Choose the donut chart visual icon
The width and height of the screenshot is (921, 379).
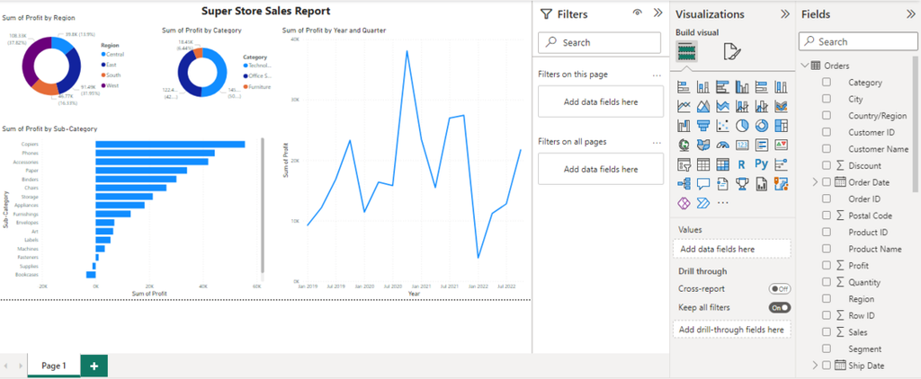tap(761, 126)
